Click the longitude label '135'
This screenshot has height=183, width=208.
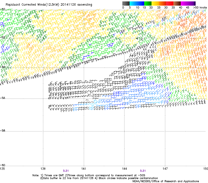tap(2, 169)
